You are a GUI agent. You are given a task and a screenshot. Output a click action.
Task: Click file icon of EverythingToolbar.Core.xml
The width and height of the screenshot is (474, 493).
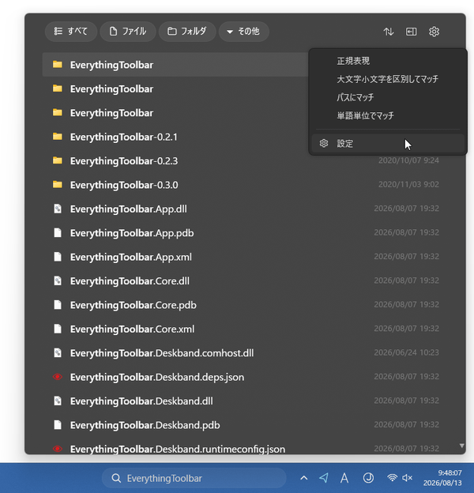58,329
